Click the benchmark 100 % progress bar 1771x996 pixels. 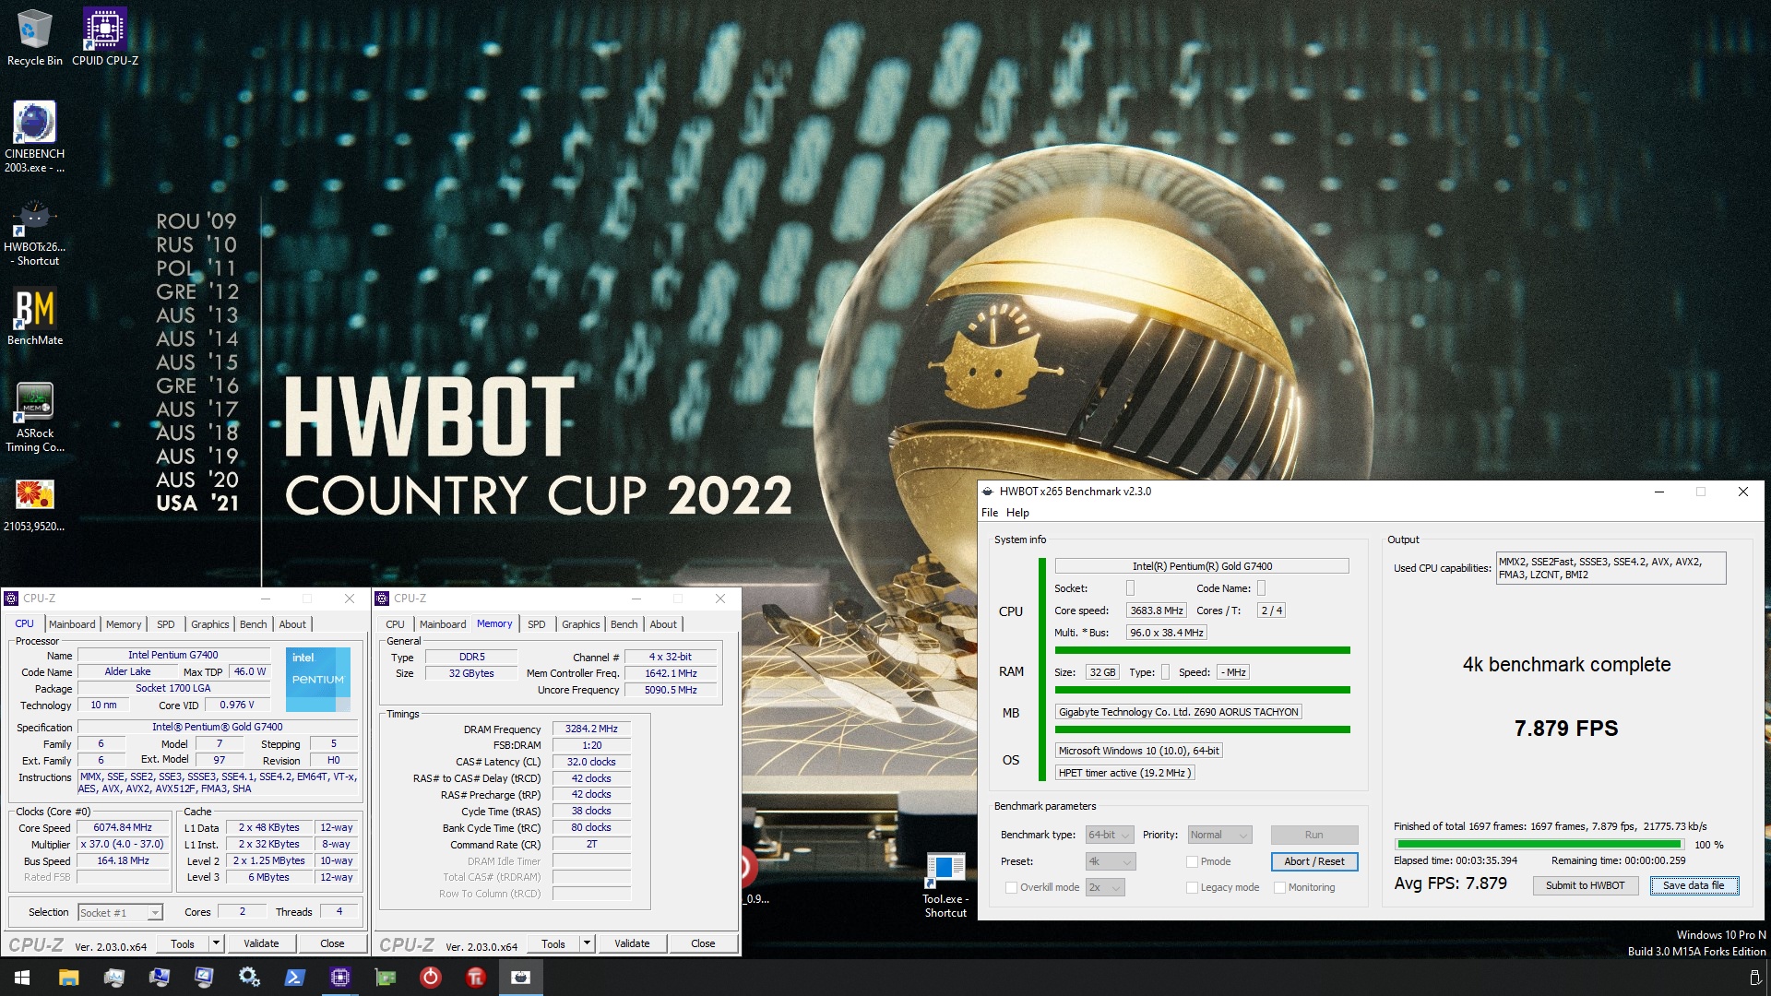point(1539,844)
